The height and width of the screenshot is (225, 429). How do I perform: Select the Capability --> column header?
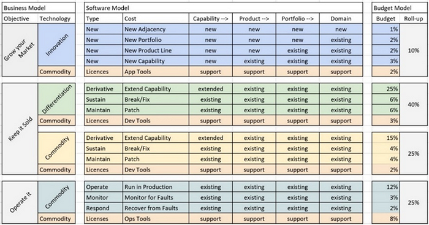pos(210,18)
